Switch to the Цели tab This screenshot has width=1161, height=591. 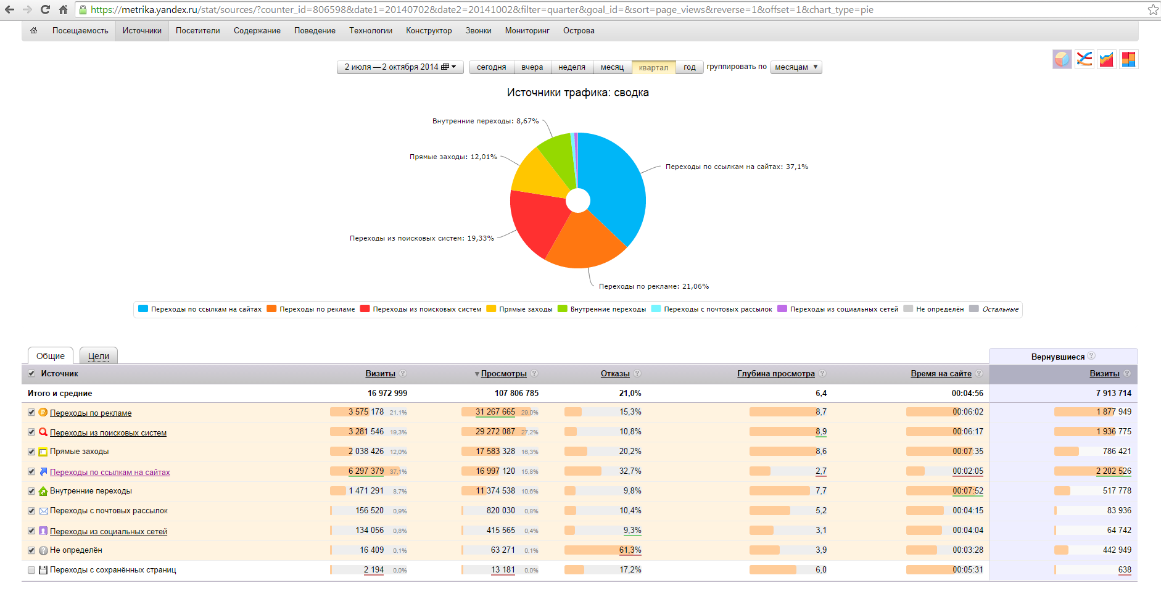[x=99, y=356]
